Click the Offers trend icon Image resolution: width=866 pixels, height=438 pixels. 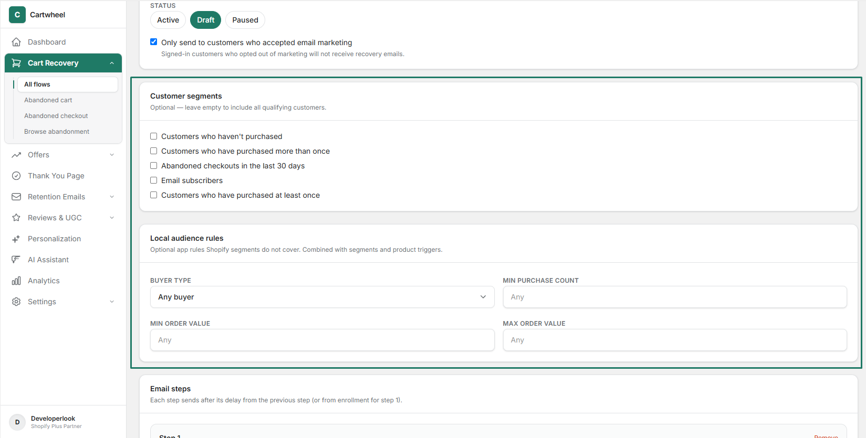click(x=16, y=155)
